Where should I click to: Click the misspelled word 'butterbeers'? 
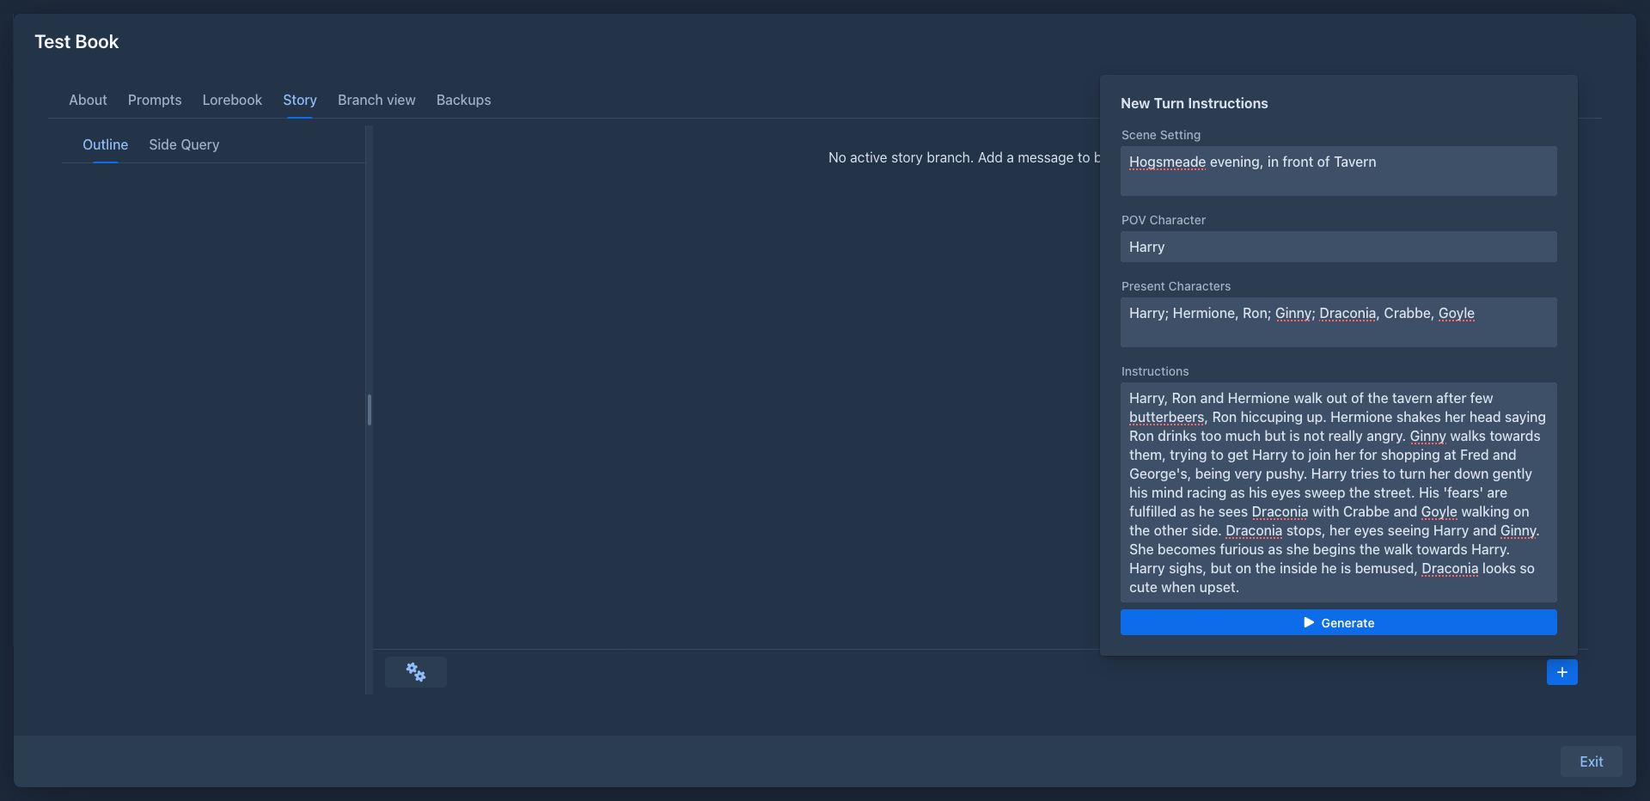(1166, 417)
